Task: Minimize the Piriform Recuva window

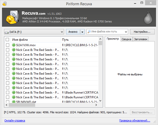Action: 135,3
